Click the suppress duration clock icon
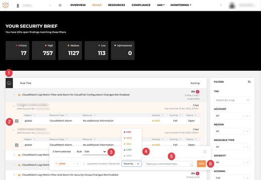Screen dimensions: 261x180 pos(84,164)
